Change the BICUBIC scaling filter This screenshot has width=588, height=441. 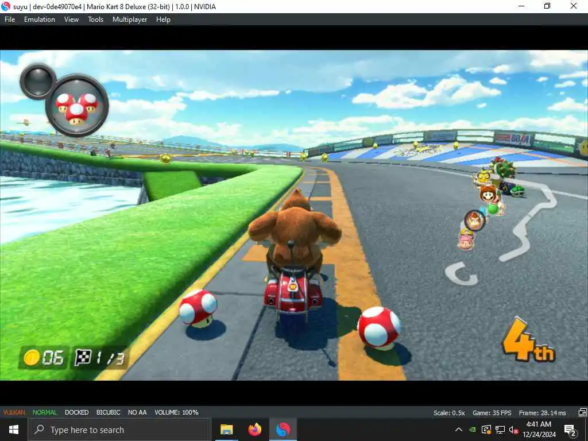point(109,412)
